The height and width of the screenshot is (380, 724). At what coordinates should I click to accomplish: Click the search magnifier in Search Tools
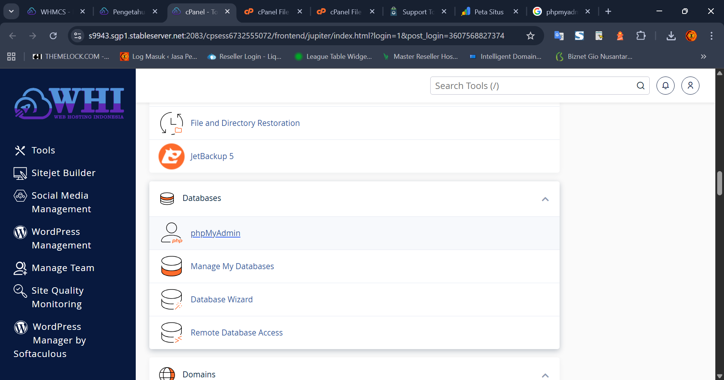click(x=641, y=86)
